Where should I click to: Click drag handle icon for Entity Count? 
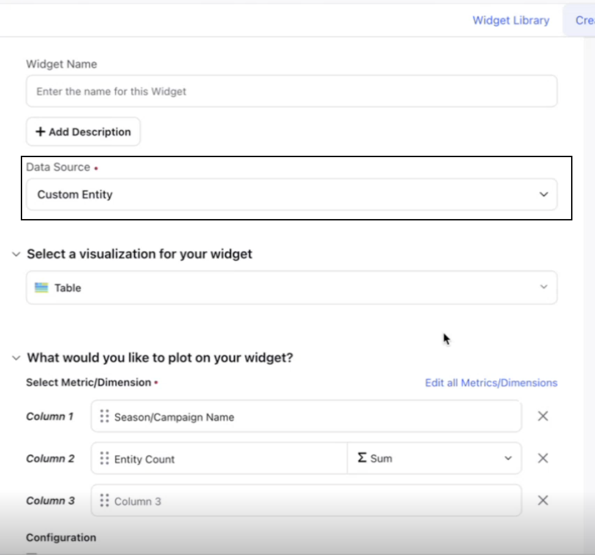(104, 458)
